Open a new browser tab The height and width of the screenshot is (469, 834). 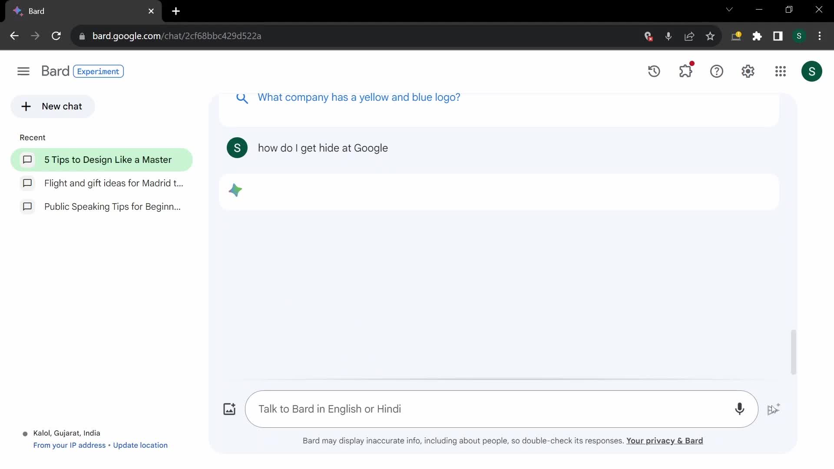coord(176,11)
